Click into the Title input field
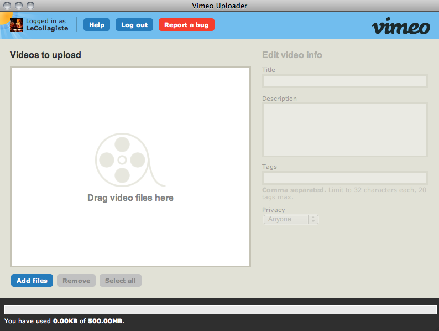 click(x=345, y=81)
